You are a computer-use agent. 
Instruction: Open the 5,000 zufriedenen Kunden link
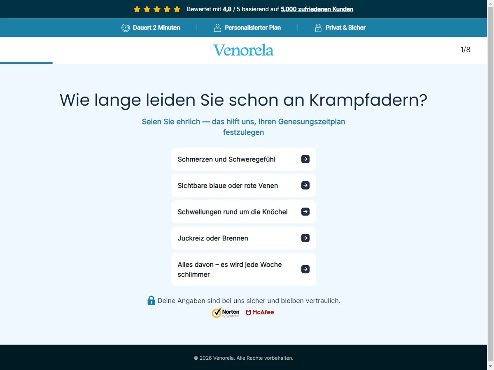(317, 9)
